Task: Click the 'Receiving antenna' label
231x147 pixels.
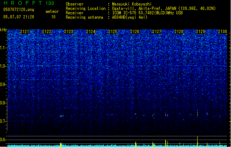Action: [84, 17]
